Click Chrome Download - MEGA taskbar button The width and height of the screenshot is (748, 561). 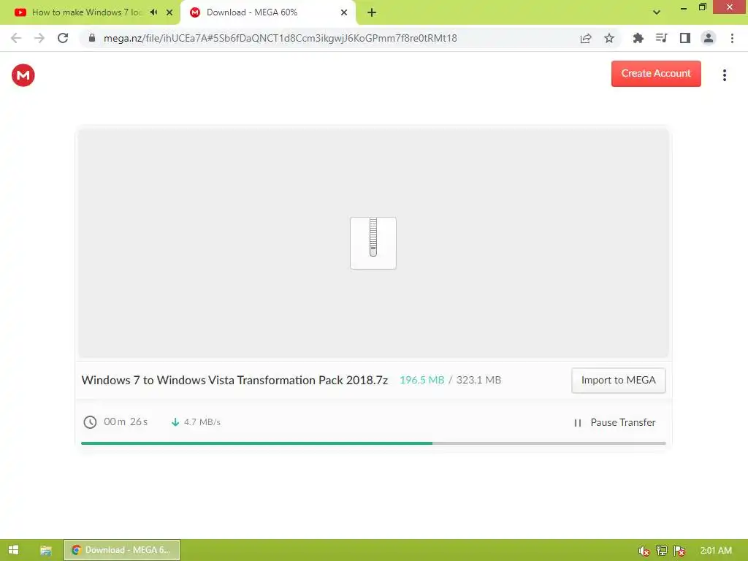(122, 550)
